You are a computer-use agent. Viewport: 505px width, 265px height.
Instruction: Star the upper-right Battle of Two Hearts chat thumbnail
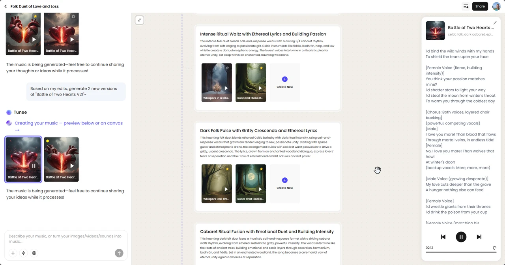[x=73, y=17]
